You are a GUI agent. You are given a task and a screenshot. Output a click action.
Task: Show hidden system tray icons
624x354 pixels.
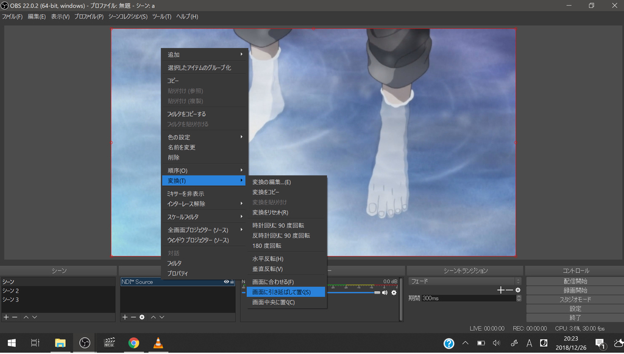tap(465, 343)
